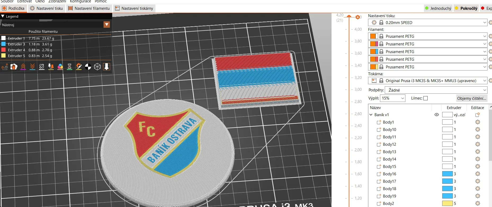Click Body15 extruder number field
Screen dimensions: 492x207
click(x=455, y=166)
